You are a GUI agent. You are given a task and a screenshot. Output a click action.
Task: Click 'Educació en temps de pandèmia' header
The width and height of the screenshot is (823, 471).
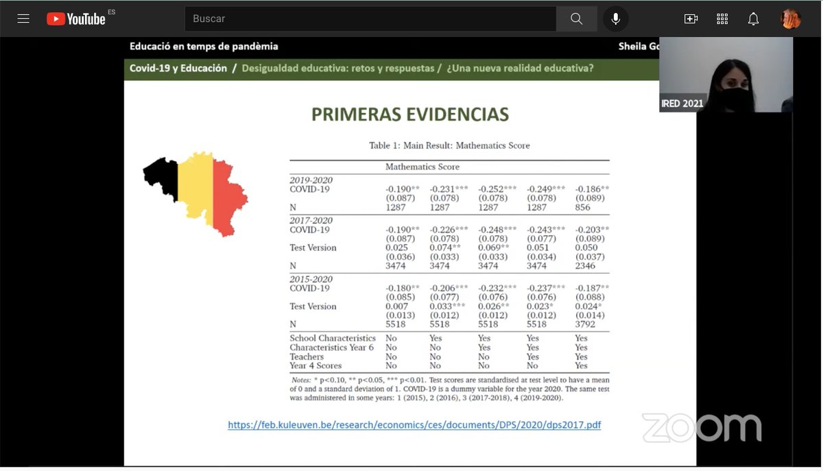pyautogui.click(x=204, y=47)
